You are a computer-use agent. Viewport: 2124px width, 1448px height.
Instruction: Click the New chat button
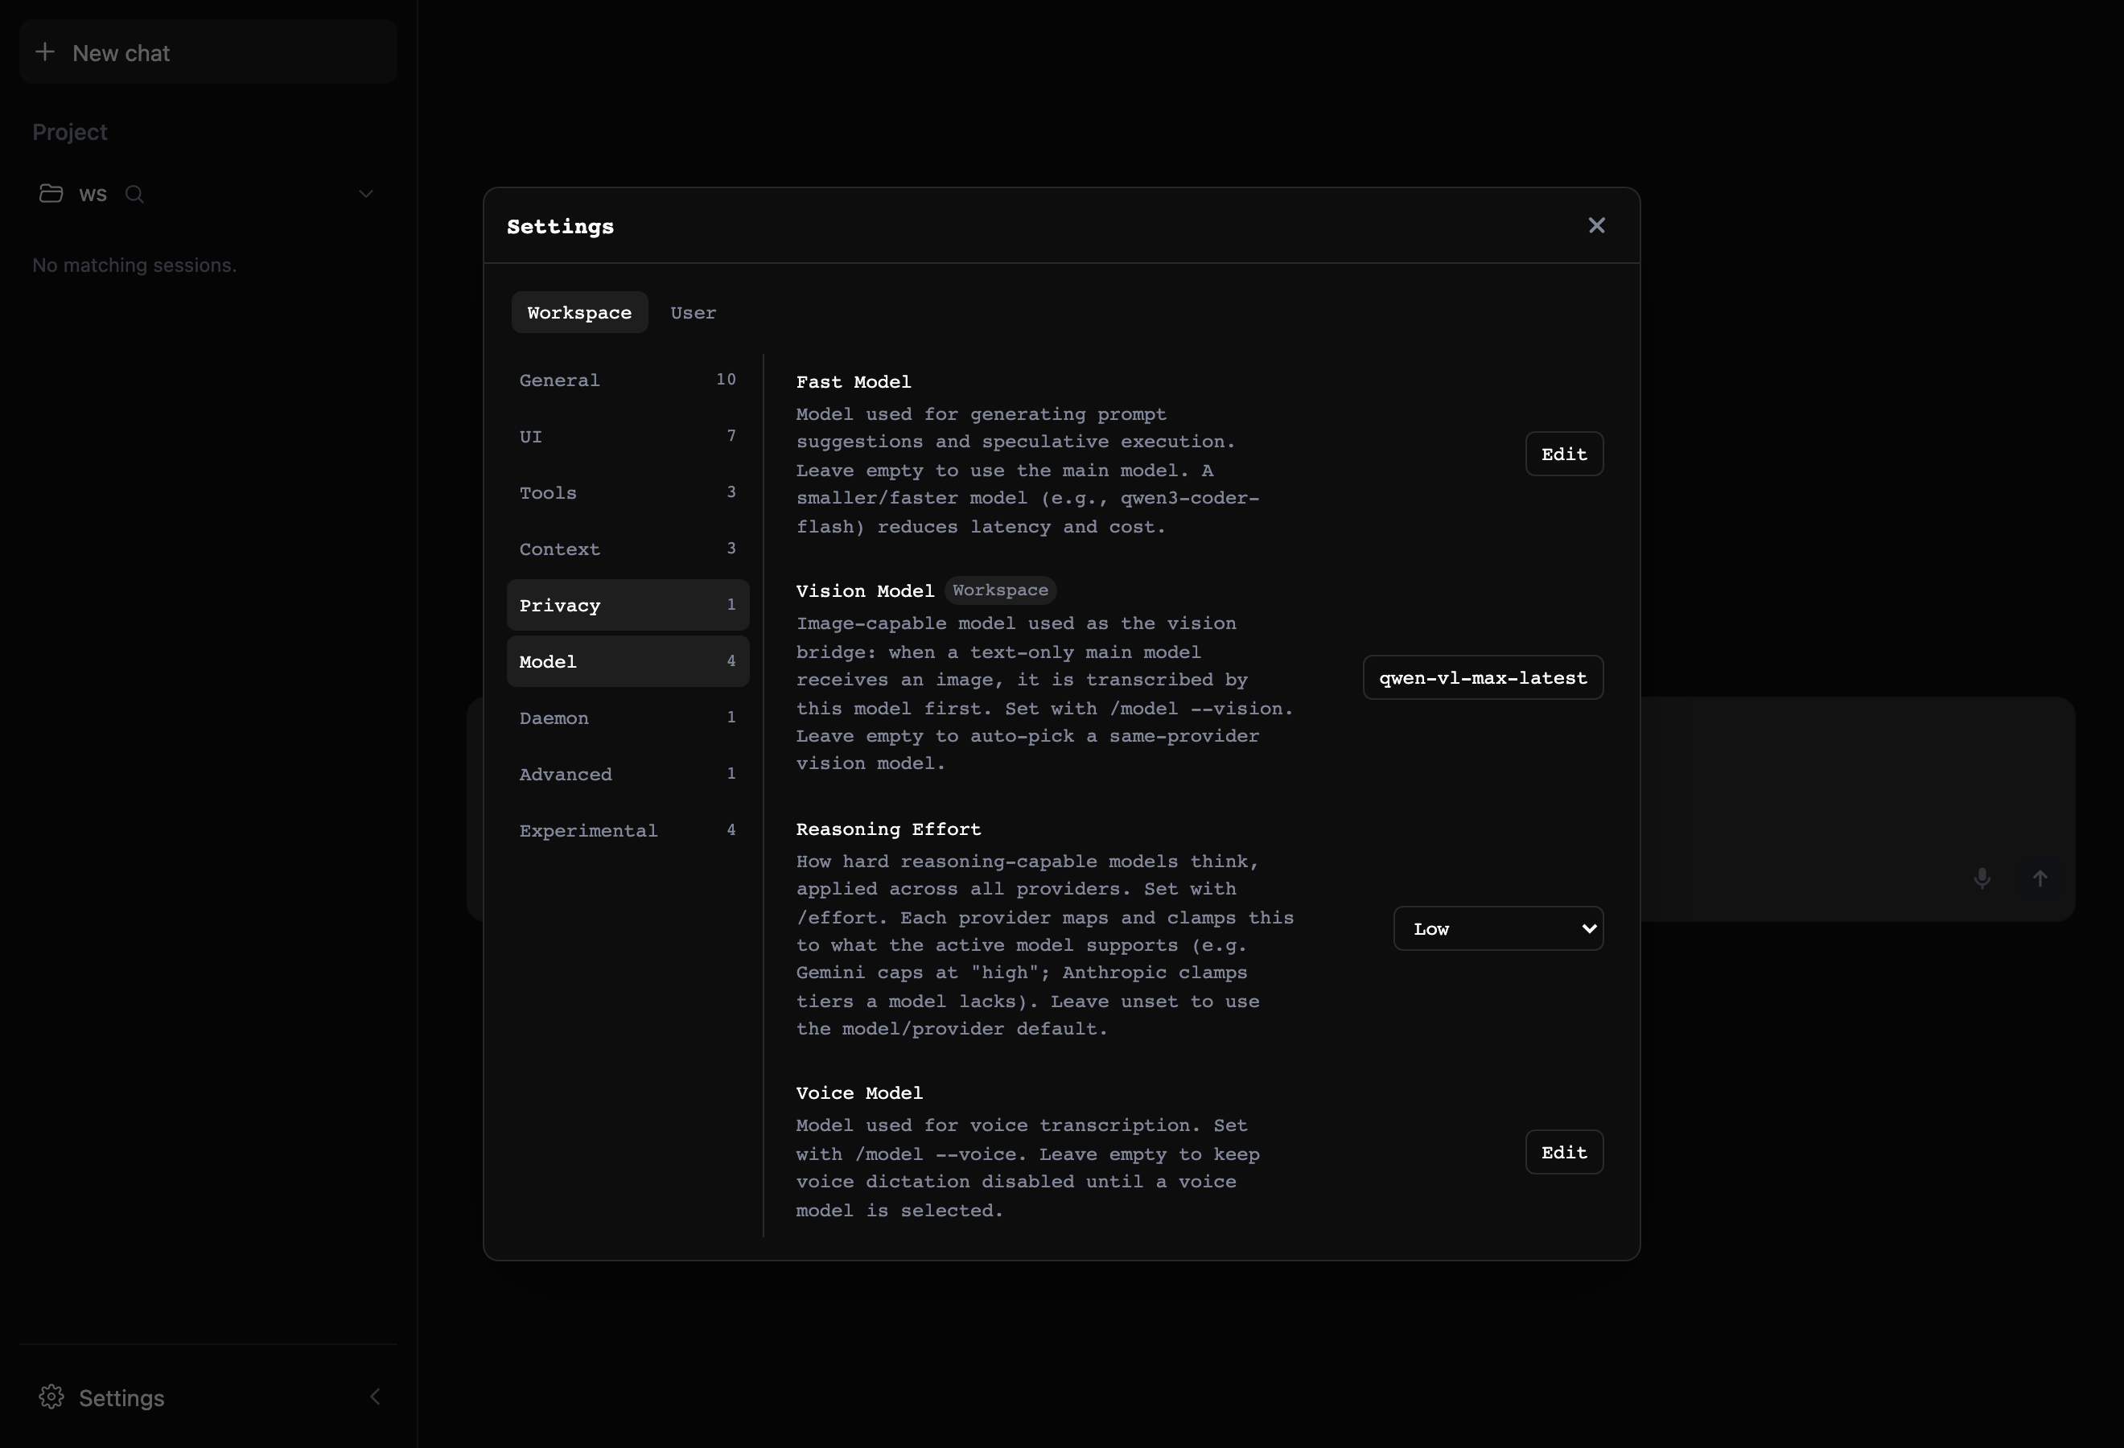click(x=208, y=52)
